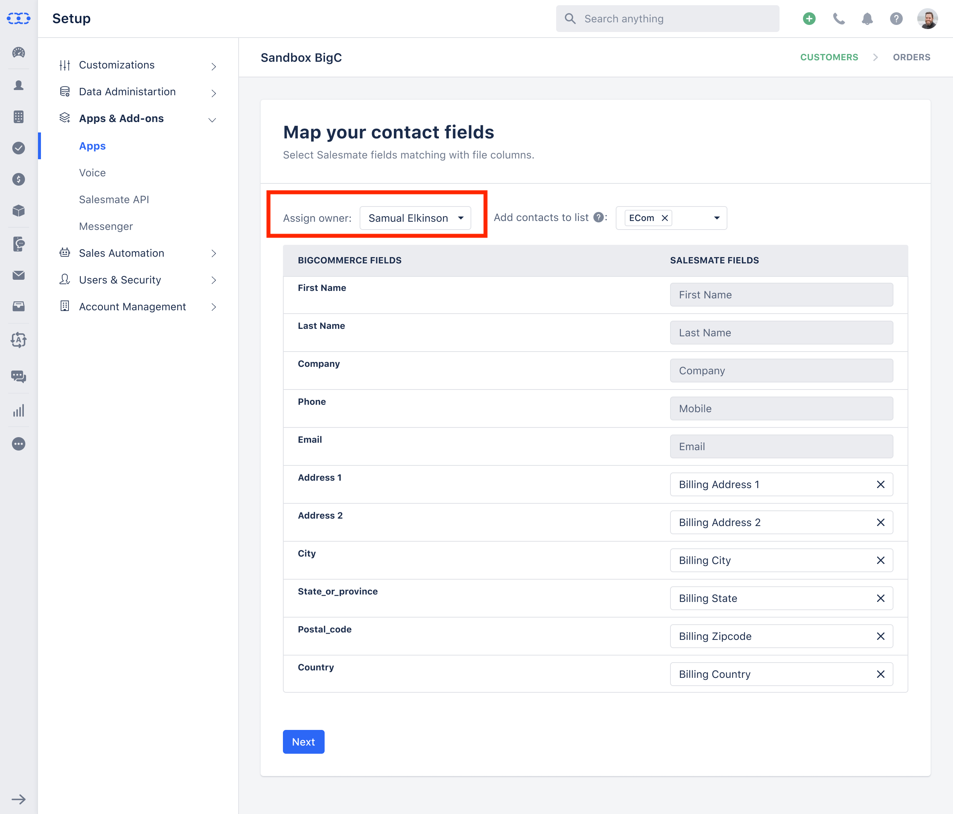Viewport: 953px width, 814px height.
Task: Click the disabled Email Salesmate field
Action: click(781, 447)
